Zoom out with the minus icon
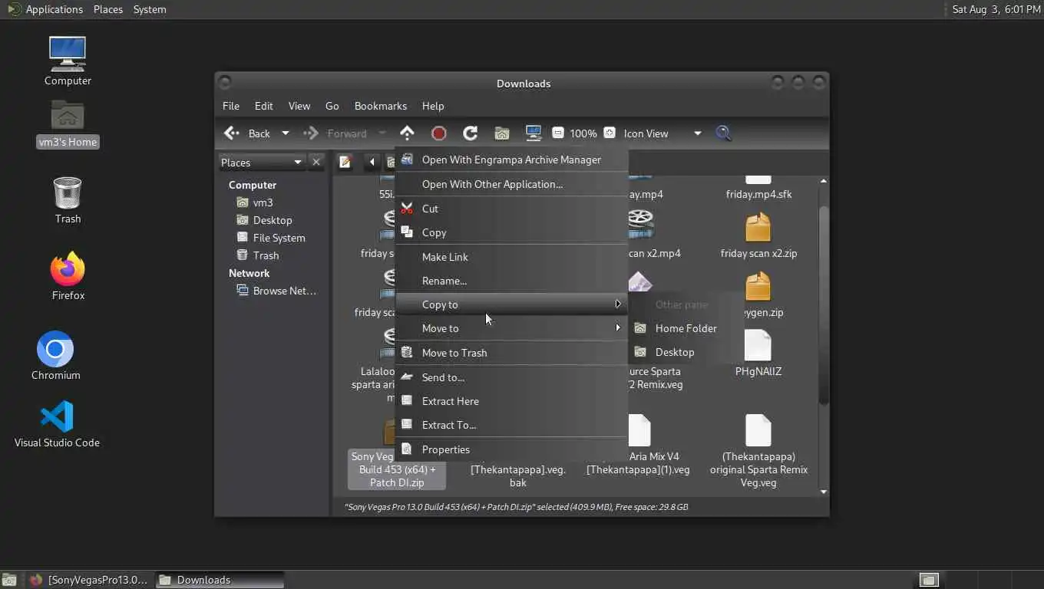1044x589 pixels. tap(558, 133)
